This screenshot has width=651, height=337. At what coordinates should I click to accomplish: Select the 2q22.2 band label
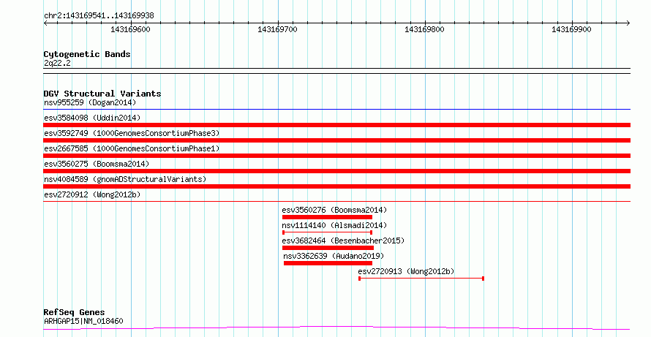coord(57,63)
